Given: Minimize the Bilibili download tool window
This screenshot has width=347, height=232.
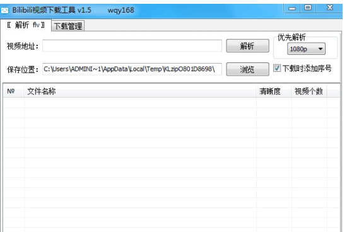Looking at the screenshot, I should pos(292,8).
